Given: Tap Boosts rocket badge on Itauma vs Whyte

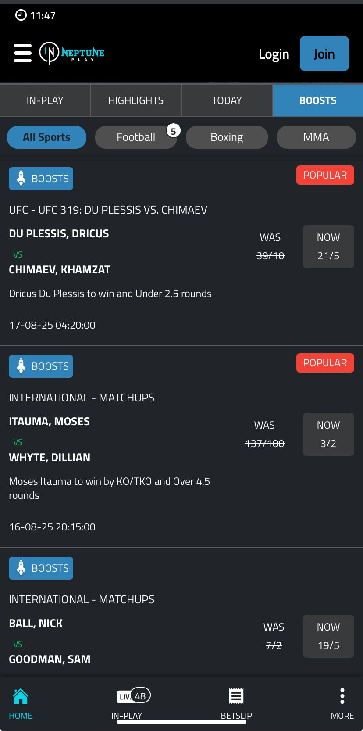Looking at the screenshot, I should (41, 366).
